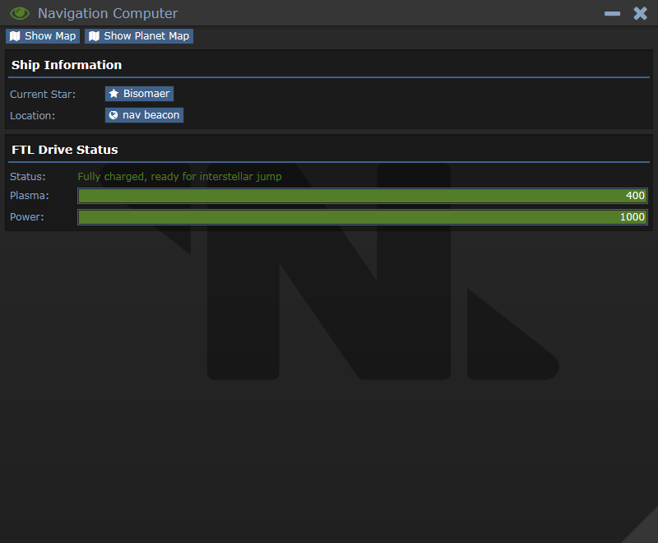Click the map icon on Show Map
This screenshot has width=658, height=543.
click(x=15, y=36)
